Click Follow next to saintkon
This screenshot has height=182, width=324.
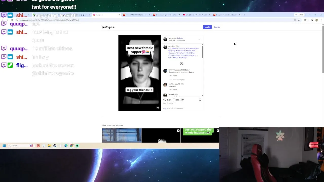[180, 38]
